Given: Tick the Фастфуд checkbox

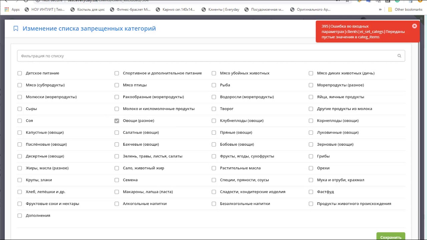Looking at the screenshot, I should pyautogui.click(x=311, y=192).
